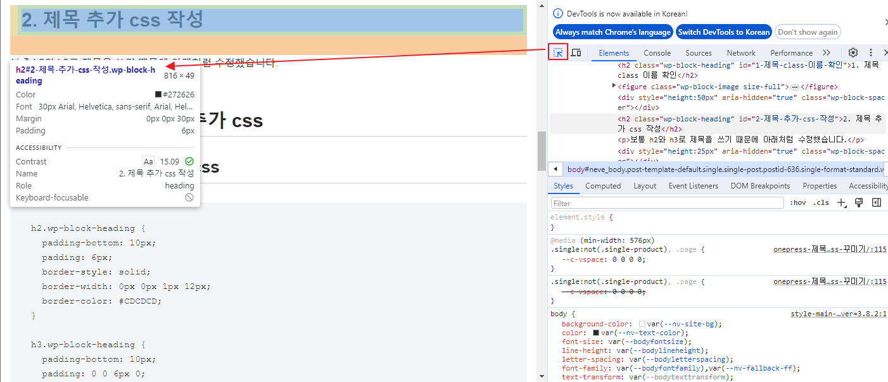Open second onepress stylesheet link at :115
Image resolution: width=888 pixels, height=382 pixels.
pos(830,281)
